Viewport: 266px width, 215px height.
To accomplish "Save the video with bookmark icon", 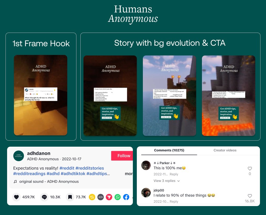I will [70, 197].
